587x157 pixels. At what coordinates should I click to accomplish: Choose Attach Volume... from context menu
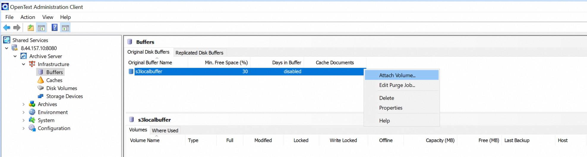pos(401,75)
